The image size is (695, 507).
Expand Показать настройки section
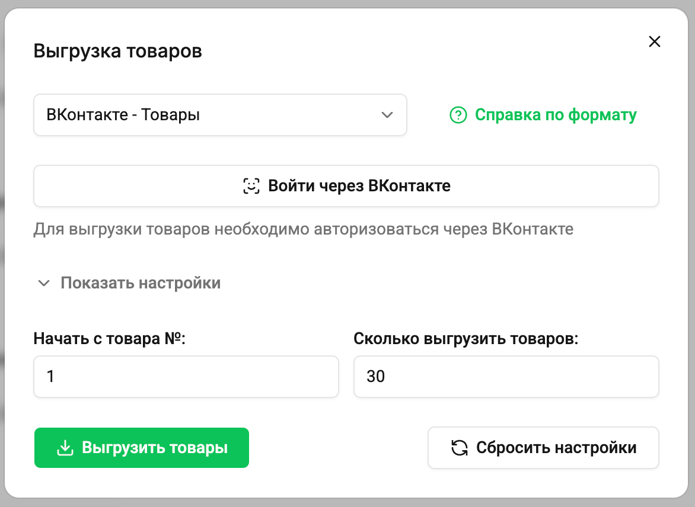130,283
